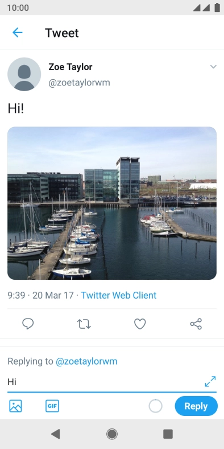Tap the @zoetaylorwm mention in Replying to
The image size is (224, 449).
coord(86,361)
